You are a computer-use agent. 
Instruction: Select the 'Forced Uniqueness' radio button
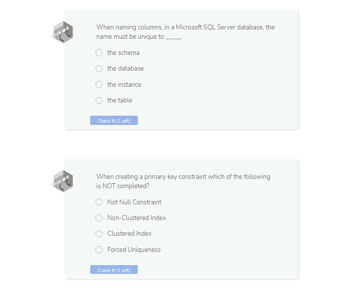pos(99,249)
